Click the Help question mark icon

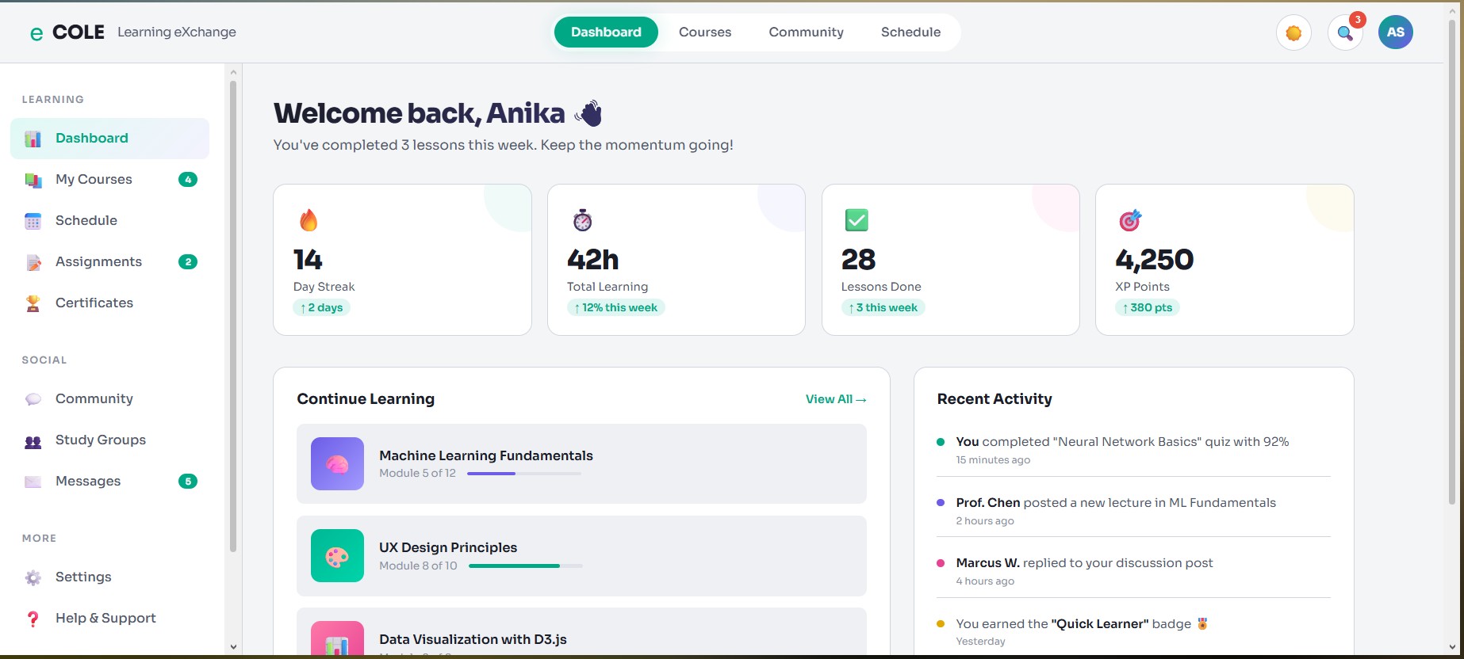pyautogui.click(x=33, y=619)
